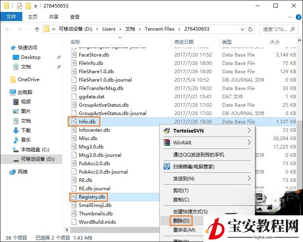Choose Delete (删除) in context menu

181,221
